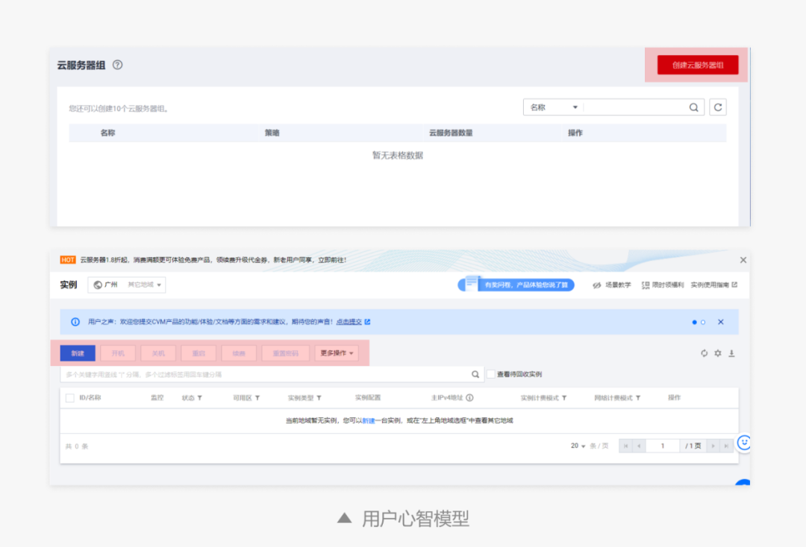Click the orange HOT badge
Image resolution: width=806 pixels, height=547 pixels.
click(68, 259)
